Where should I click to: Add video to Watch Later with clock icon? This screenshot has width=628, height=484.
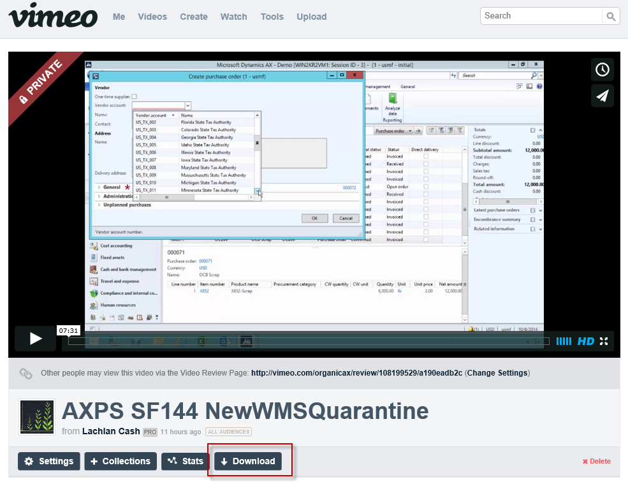click(602, 70)
